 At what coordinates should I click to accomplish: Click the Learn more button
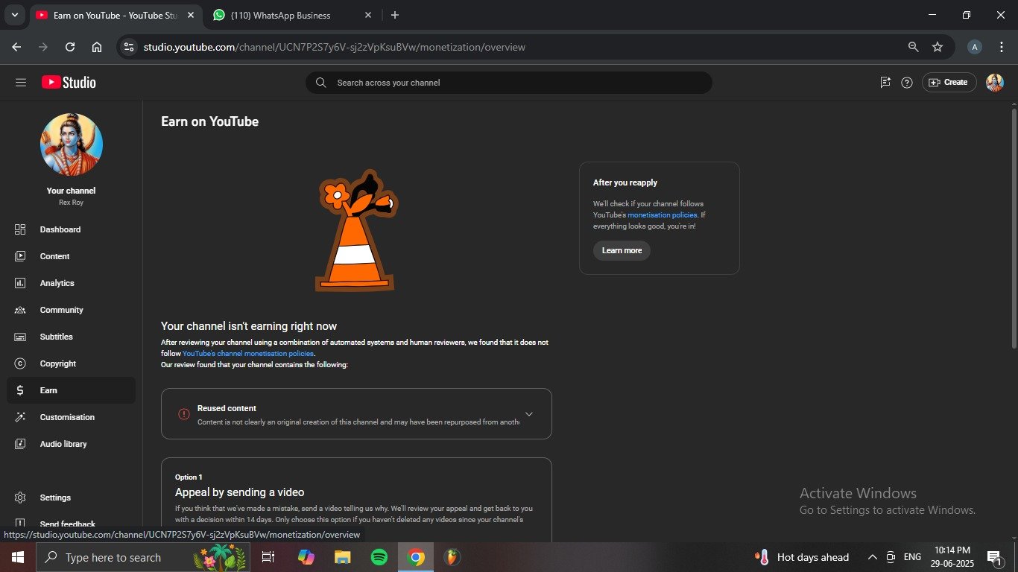point(622,251)
